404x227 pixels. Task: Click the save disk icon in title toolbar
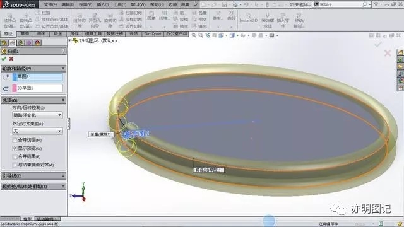coord(225,4)
